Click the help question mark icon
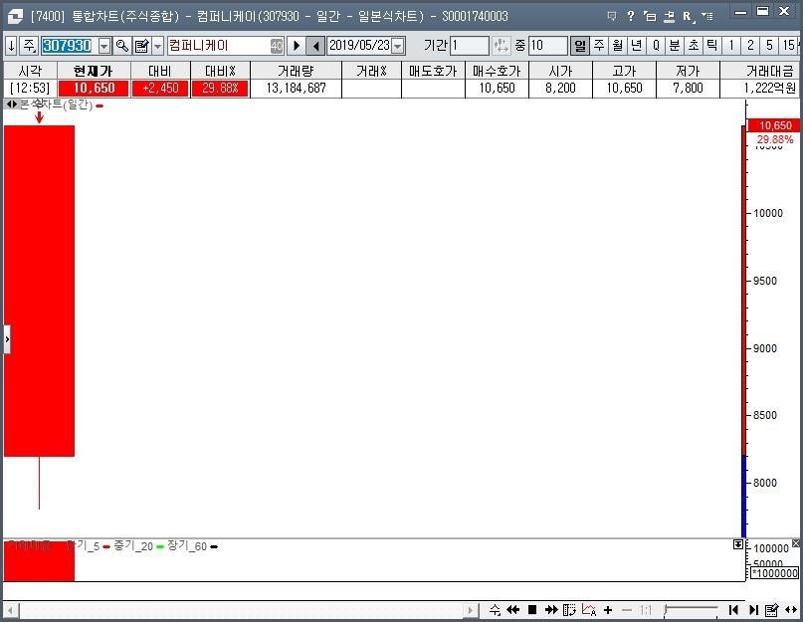Screen dimensions: 803x622 click(630, 16)
